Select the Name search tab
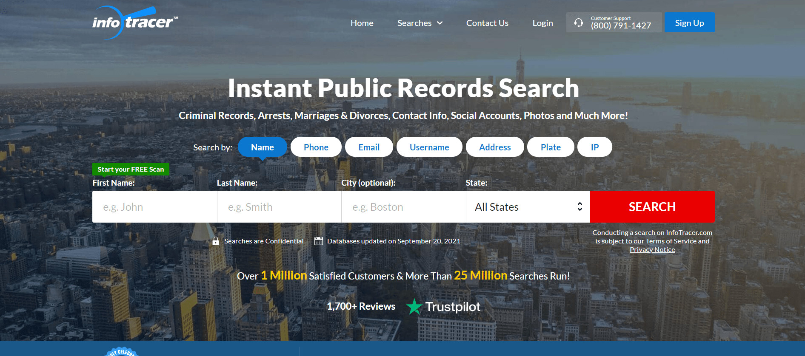Viewport: 805px width, 356px height. click(x=263, y=147)
